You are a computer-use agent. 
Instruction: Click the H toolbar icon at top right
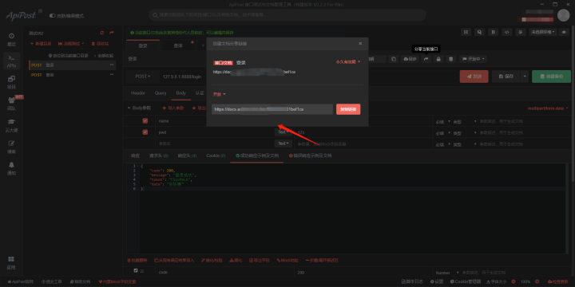tap(466, 32)
